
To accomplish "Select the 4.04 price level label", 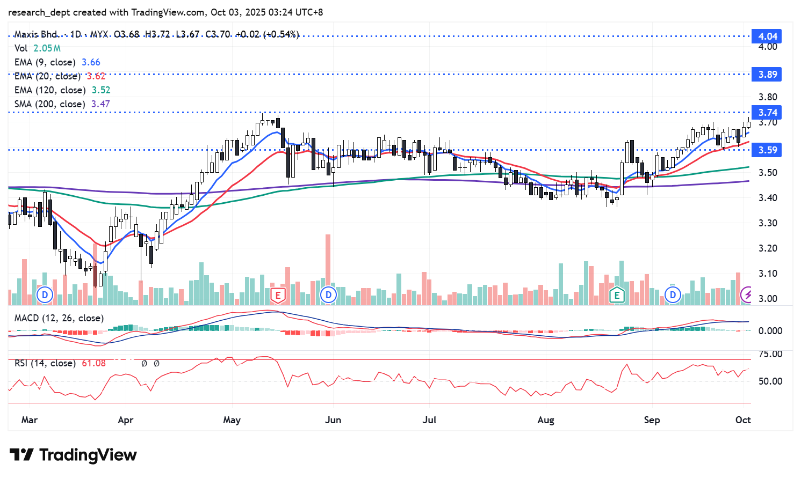I will [x=767, y=36].
